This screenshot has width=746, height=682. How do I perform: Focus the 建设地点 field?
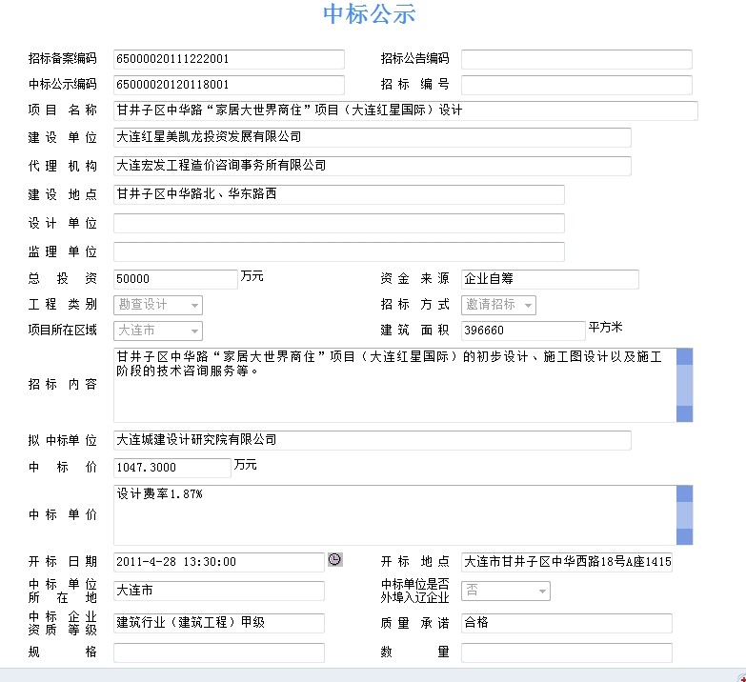point(339,194)
